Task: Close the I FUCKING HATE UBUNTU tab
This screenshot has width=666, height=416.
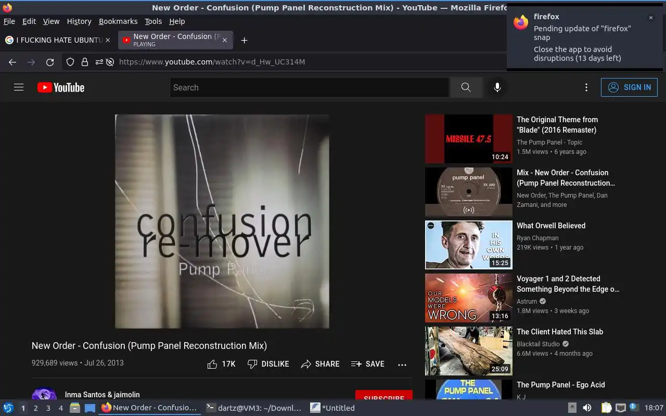Action: pyautogui.click(x=108, y=40)
